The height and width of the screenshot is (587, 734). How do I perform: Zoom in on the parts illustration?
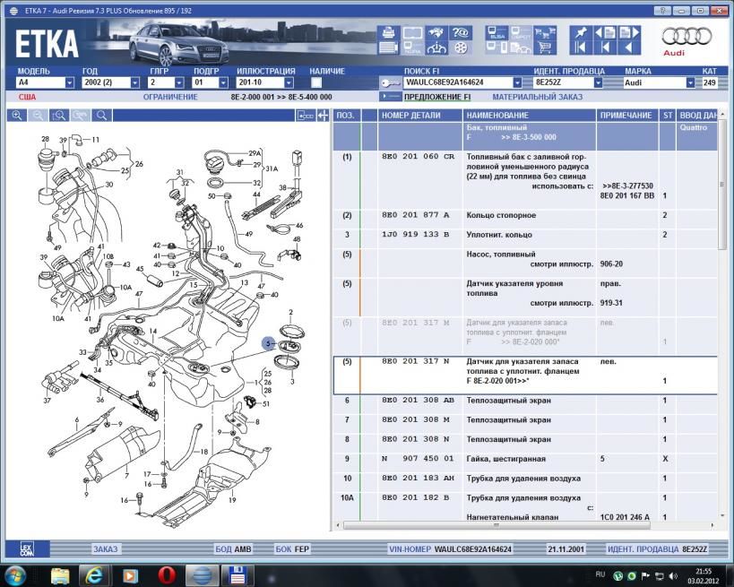(17, 116)
